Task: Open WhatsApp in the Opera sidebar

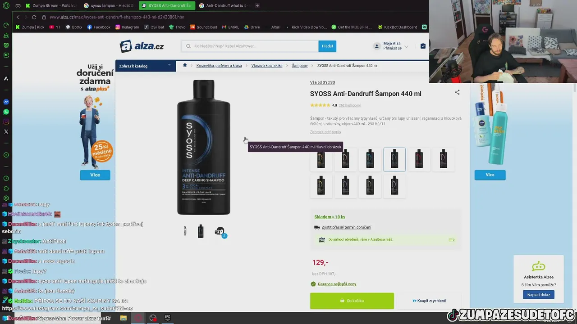Action: tap(6, 112)
